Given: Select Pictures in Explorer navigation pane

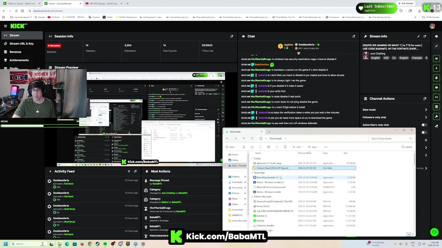Looking at the screenshot, I should pyautogui.click(x=236, y=193).
